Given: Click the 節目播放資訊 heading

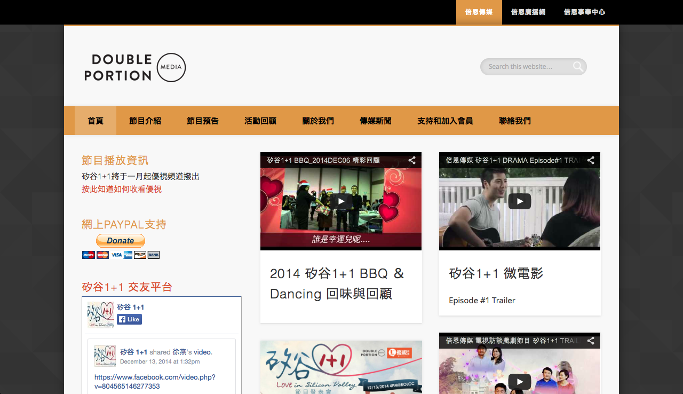Looking at the screenshot, I should 115,160.
